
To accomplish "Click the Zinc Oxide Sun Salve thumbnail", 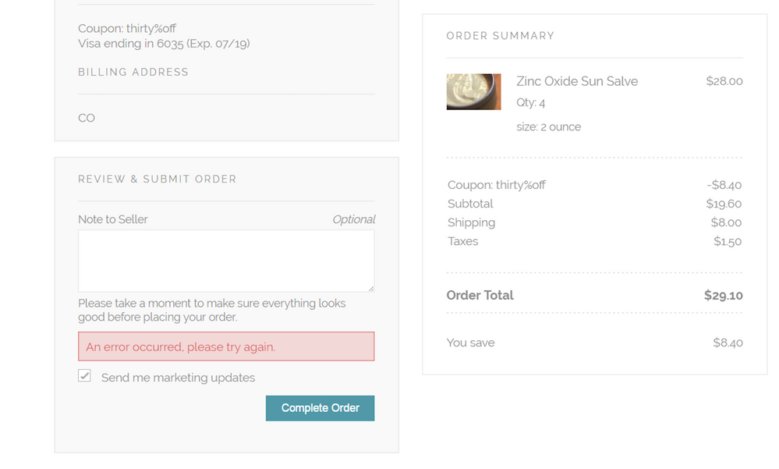I will coord(473,92).
